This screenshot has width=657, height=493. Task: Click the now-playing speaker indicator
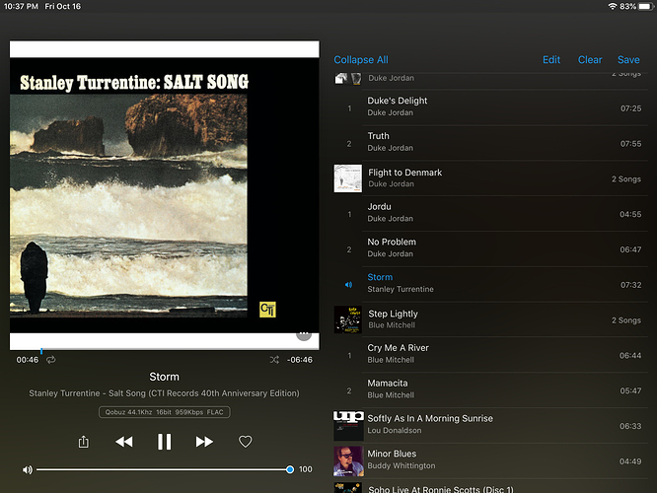(x=348, y=285)
